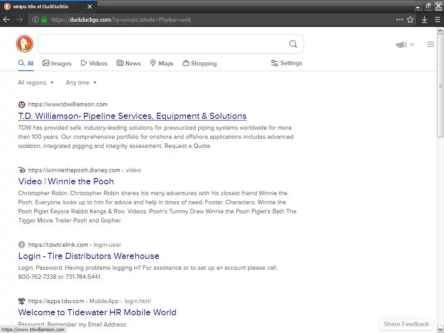Open site information icon in address bar
444x333 pixels.
(x=36, y=20)
